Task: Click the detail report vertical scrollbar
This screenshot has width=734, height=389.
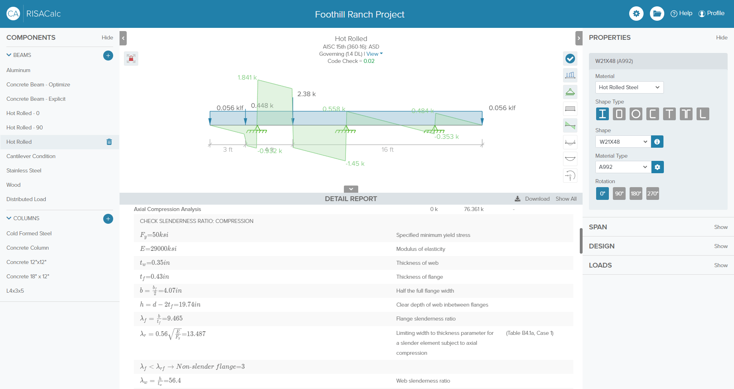Action: click(581, 240)
